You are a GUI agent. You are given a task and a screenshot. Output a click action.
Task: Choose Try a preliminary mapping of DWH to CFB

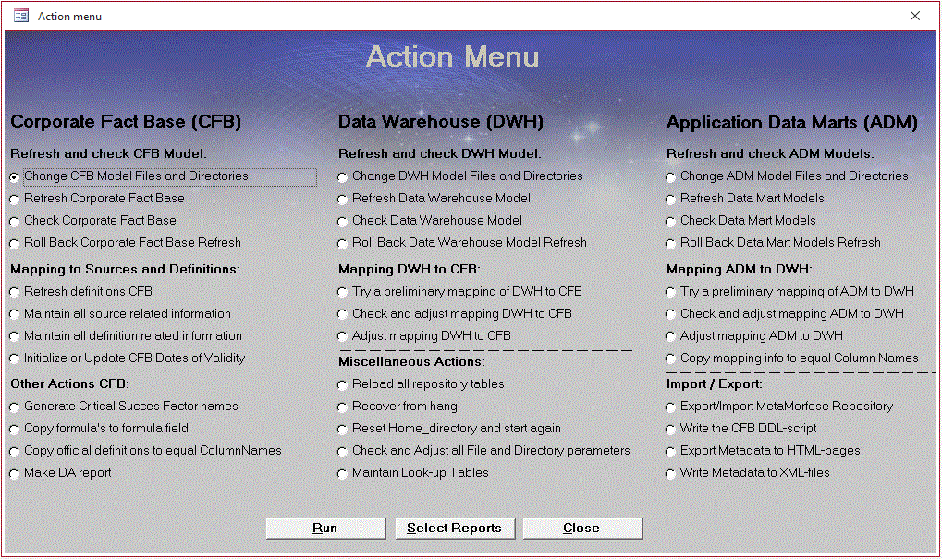[x=343, y=292]
